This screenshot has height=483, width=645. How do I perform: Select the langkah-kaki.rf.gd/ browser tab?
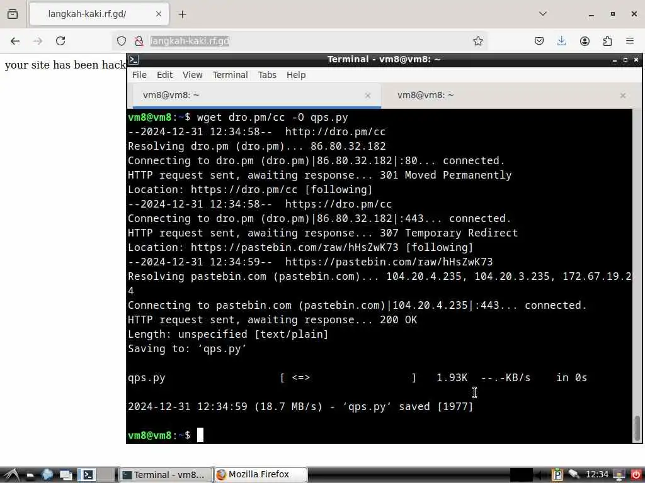(99, 14)
